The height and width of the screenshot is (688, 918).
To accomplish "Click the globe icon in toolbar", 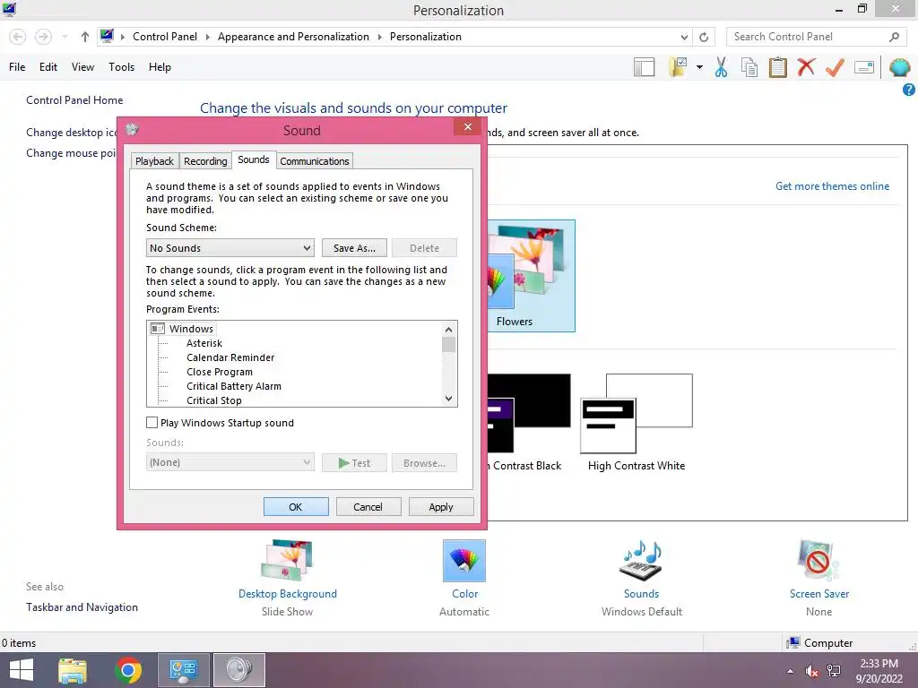I will 899,67.
